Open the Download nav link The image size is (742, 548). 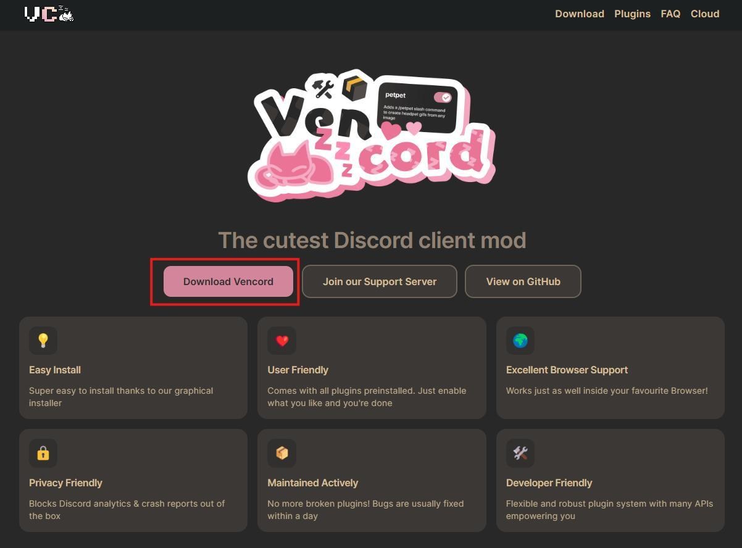tap(580, 14)
